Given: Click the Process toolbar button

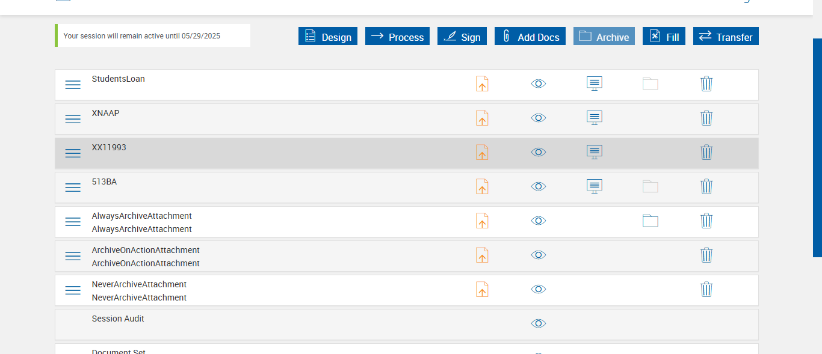Looking at the screenshot, I should [x=397, y=37].
